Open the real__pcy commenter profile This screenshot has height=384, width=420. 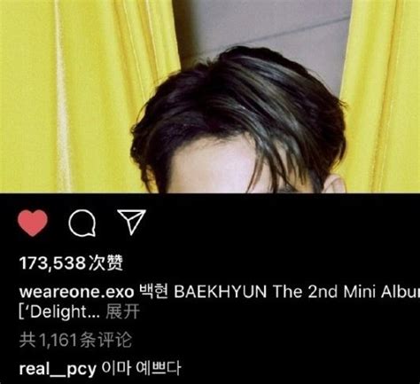pyautogui.click(x=58, y=369)
